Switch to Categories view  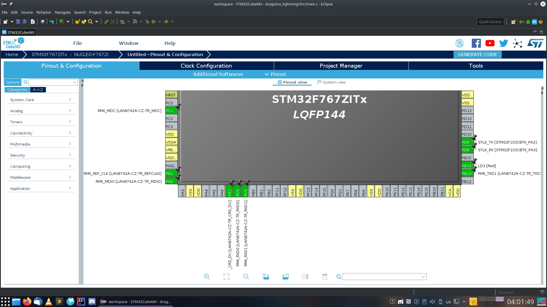pyautogui.click(x=17, y=90)
